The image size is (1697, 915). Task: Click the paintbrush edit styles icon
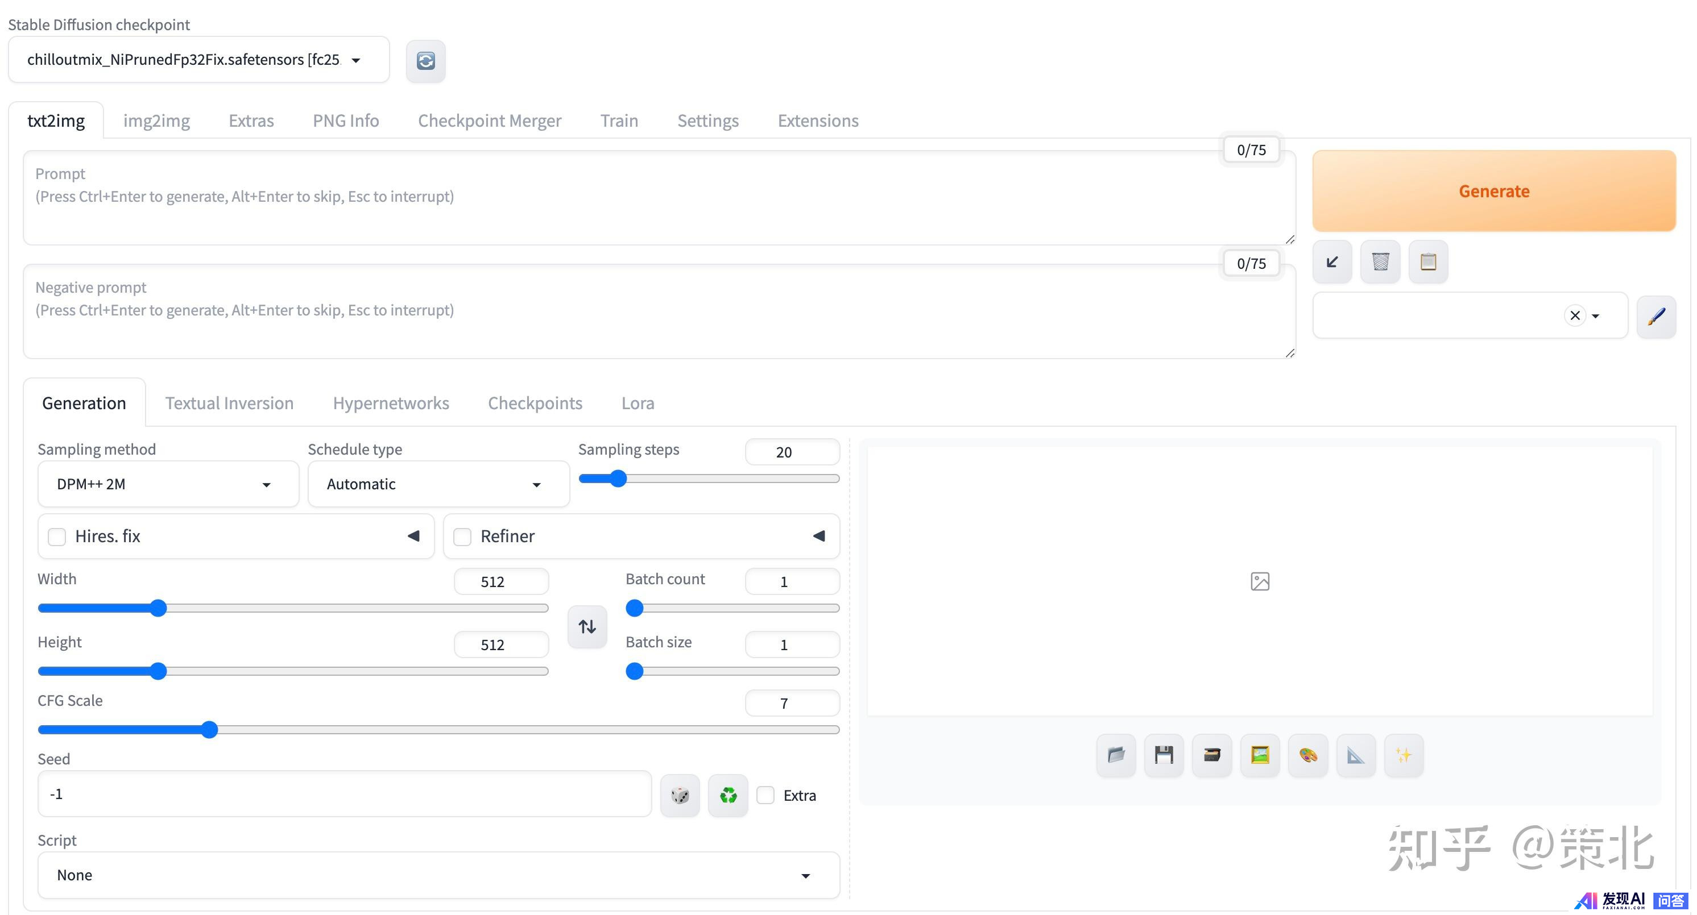tap(1656, 316)
